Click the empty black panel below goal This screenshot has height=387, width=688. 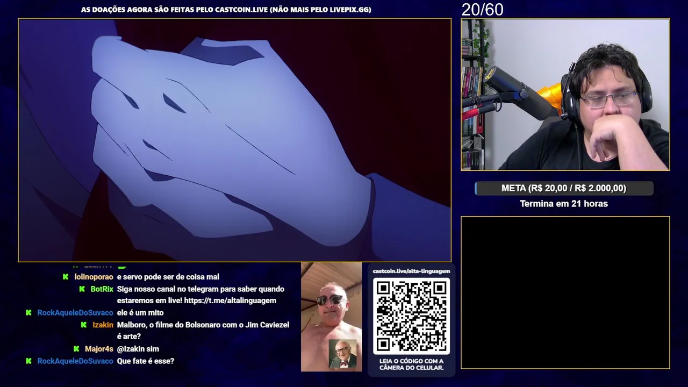[565, 292]
